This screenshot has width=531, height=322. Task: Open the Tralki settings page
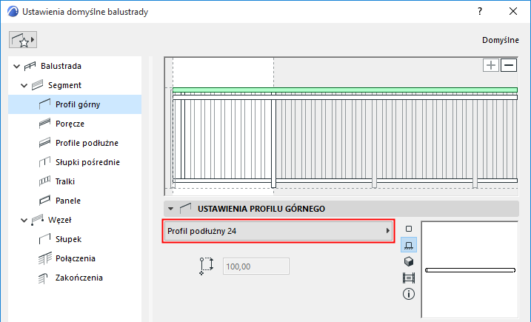(x=65, y=182)
